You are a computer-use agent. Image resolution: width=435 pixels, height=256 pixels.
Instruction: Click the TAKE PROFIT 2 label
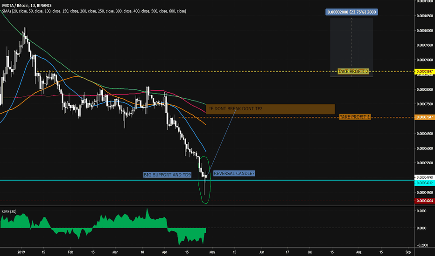353,71
